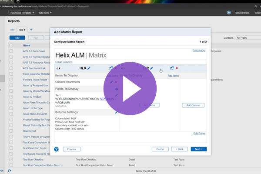The image size is (261, 174).
Task: Duplicate the LLR column
Action: pyautogui.click(x=172, y=68)
